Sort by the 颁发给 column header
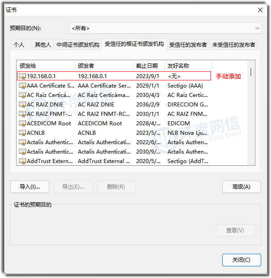The height and width of the screenshot is (278, 271). (46, 66)
